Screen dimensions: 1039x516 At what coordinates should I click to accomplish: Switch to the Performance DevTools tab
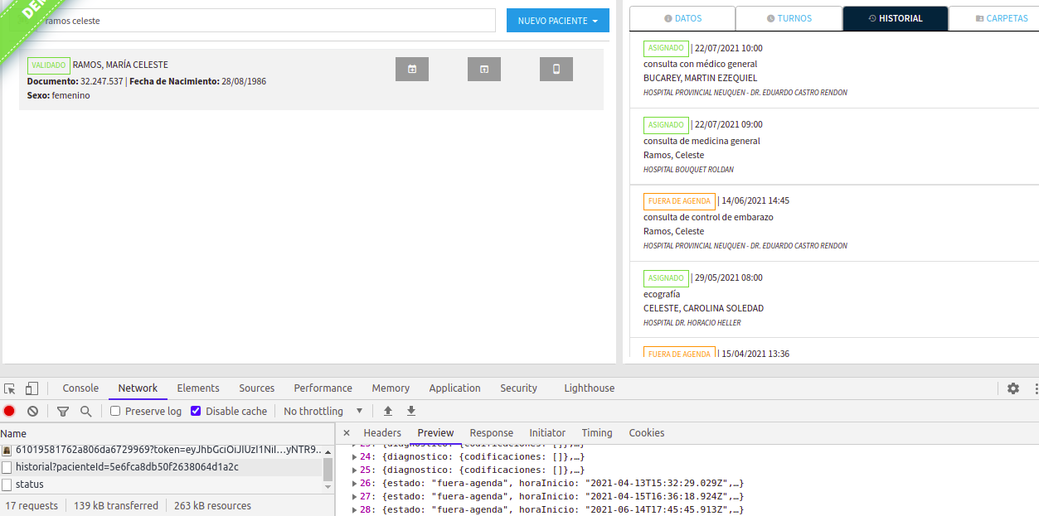323,388
